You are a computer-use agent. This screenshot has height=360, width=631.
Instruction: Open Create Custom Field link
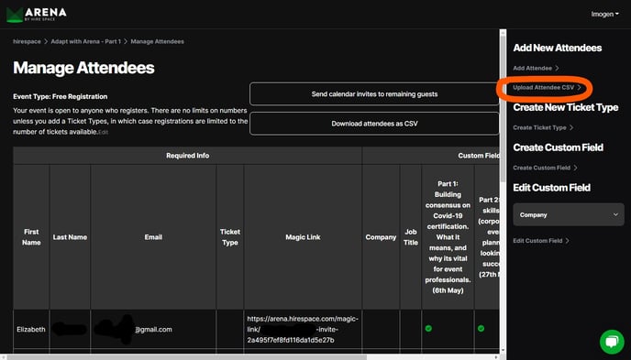[545, 168]
